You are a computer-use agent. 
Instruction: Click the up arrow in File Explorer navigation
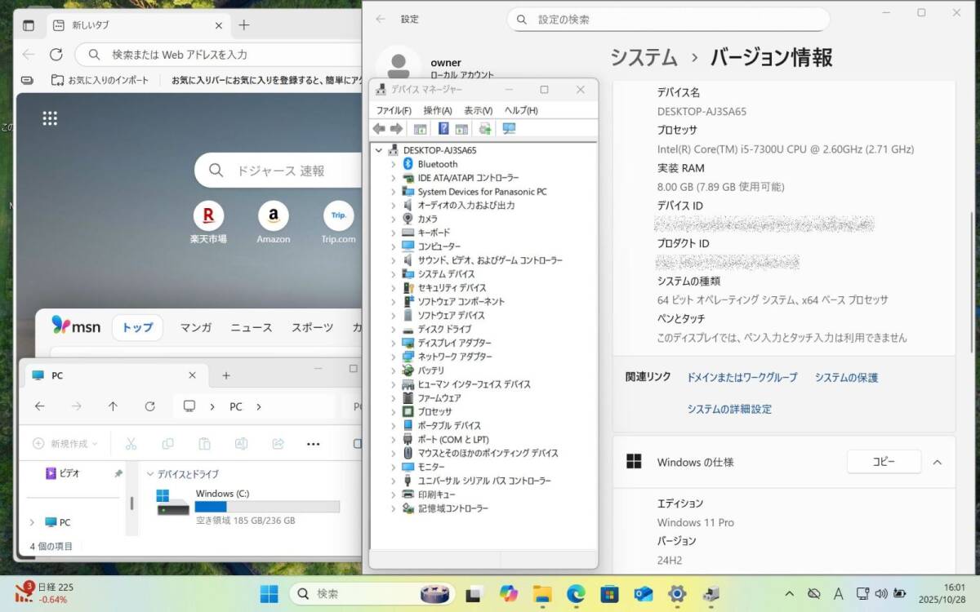(113, 406)
